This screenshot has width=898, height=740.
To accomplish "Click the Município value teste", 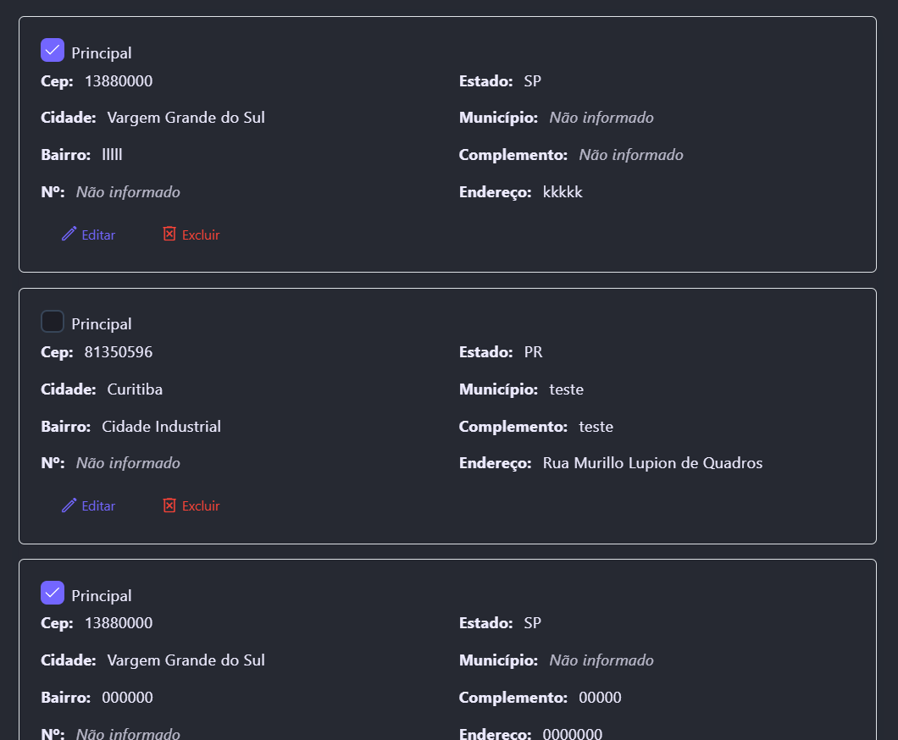I will tap(566, 389).
